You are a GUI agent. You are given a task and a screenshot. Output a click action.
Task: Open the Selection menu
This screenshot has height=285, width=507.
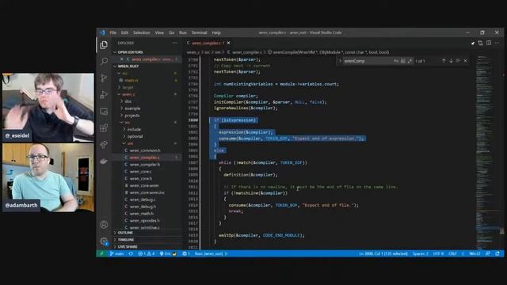[141, 32]
